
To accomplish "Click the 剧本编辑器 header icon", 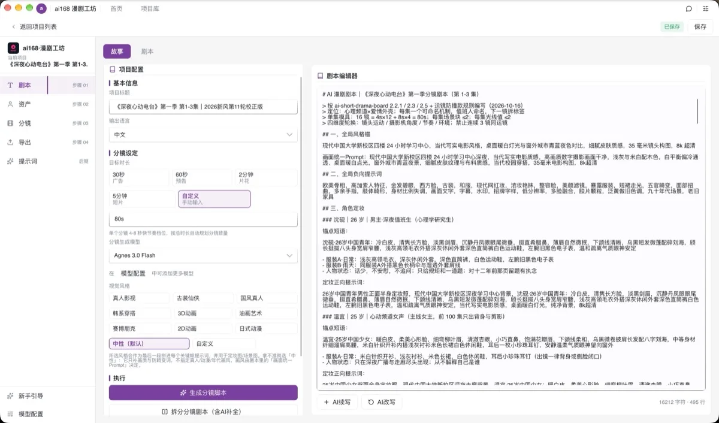I will click(321, 76).
